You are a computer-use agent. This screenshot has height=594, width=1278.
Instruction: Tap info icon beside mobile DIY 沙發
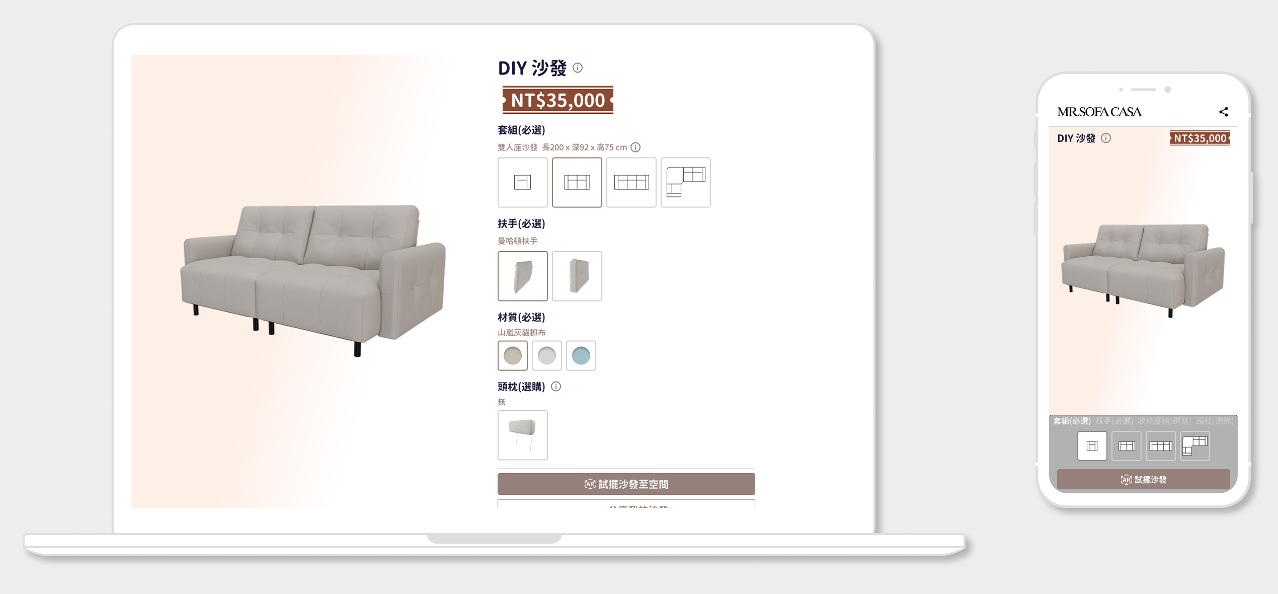pyautogui.click(x=1105, y=138)
